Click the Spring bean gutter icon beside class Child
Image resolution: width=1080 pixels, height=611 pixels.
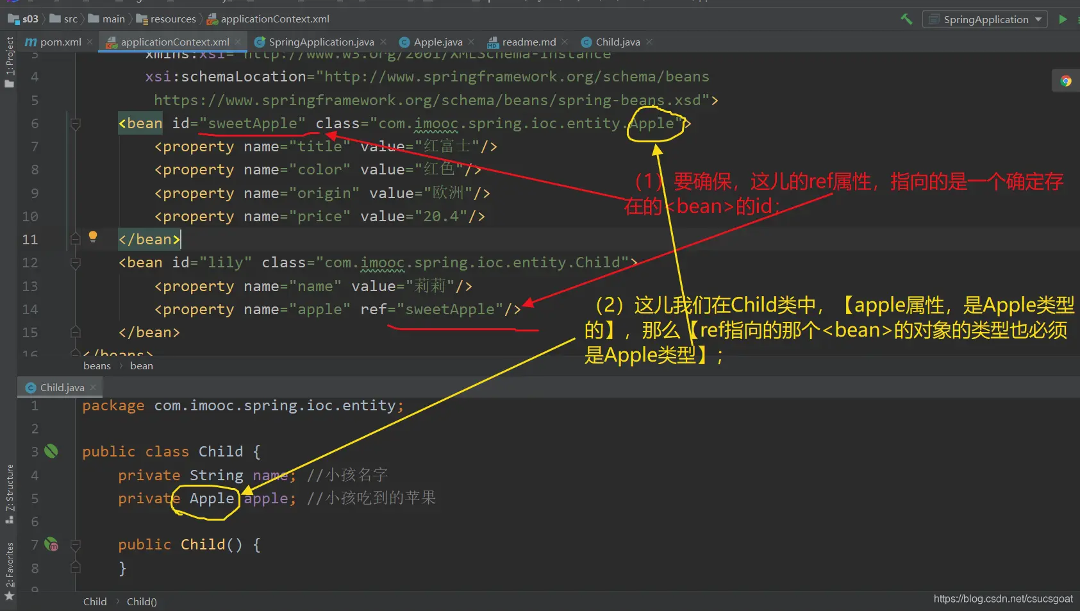pos(51,451)
